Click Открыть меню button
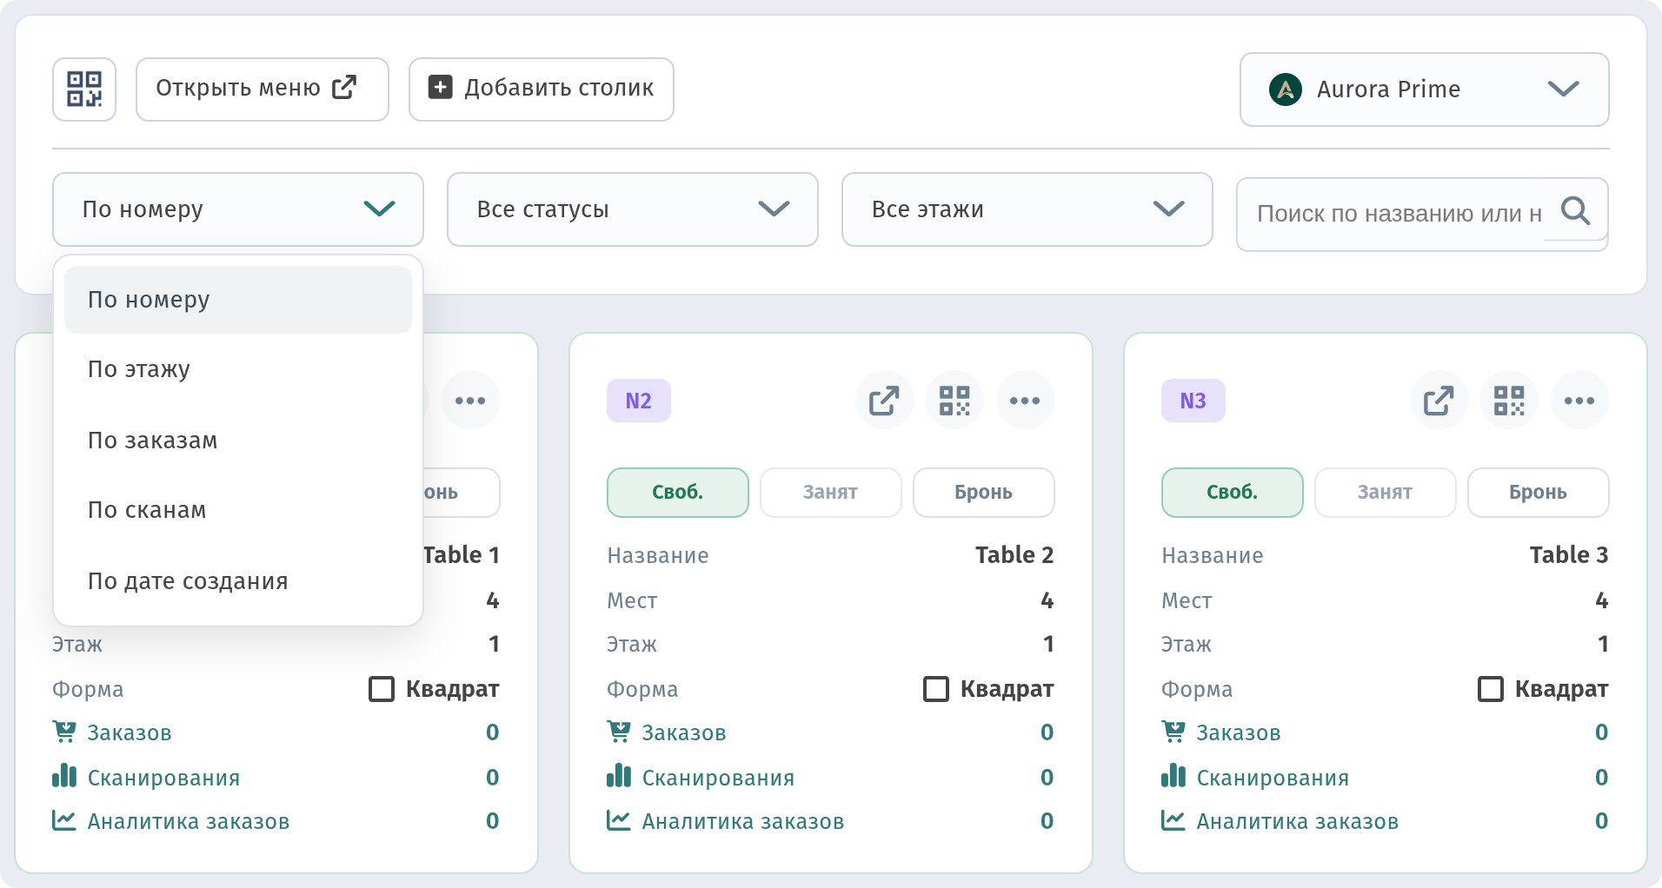 263,89
